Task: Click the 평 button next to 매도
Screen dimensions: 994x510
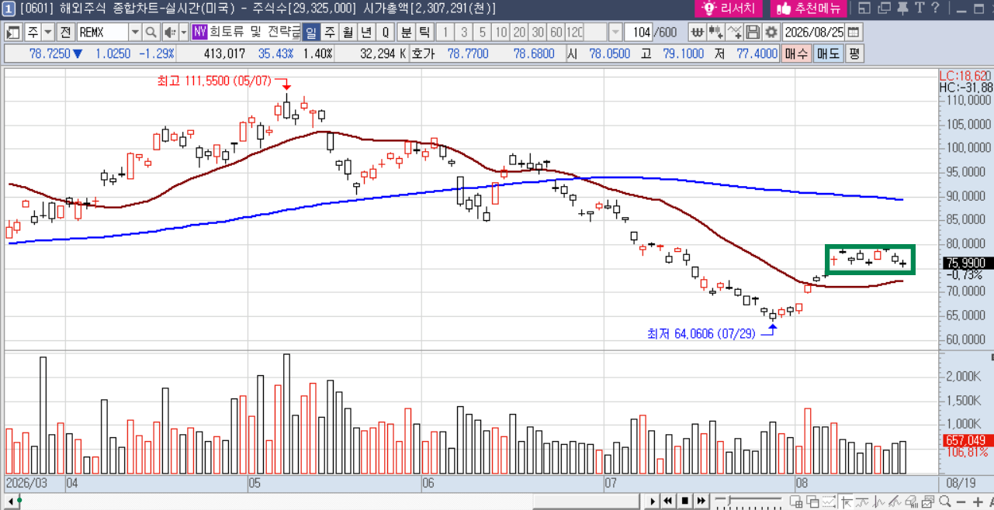Action: 854,54
